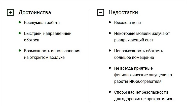Viewport: 187px width, 106px height.
Task: Select the Недостатки heading
Action: (123, 12)
